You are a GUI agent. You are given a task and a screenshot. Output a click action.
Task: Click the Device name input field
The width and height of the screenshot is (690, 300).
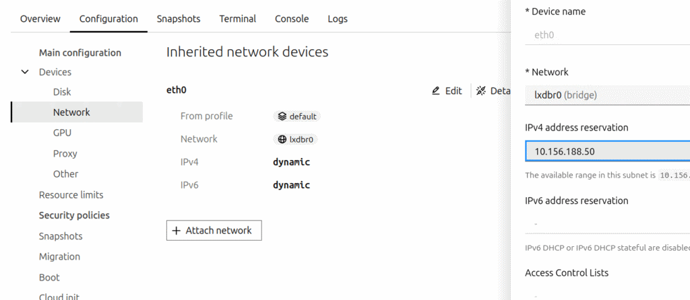pyautogui.click(x=606, y=34)
